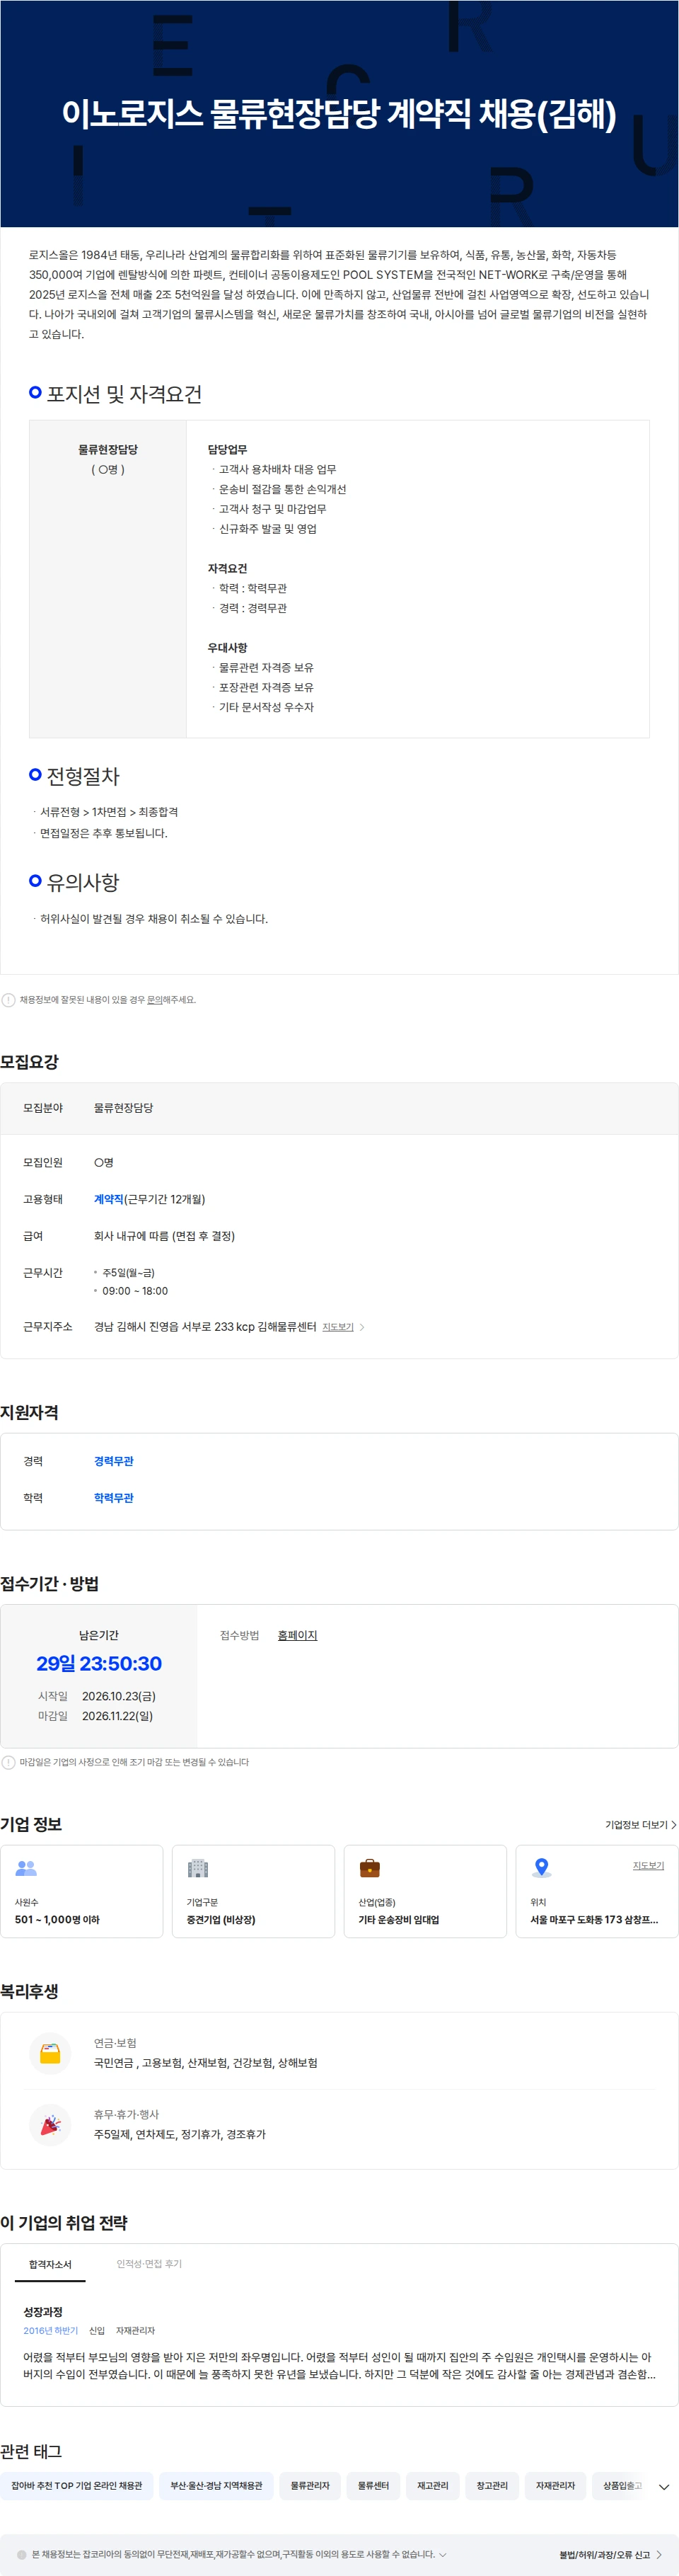The width and height of the screenshot is (679, 2576).
Task: Click the pension and insurance benefits icon
Action: click(50, 2053)
